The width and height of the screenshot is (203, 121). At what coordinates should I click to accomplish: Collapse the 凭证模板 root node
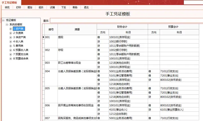tap(3, 20)
